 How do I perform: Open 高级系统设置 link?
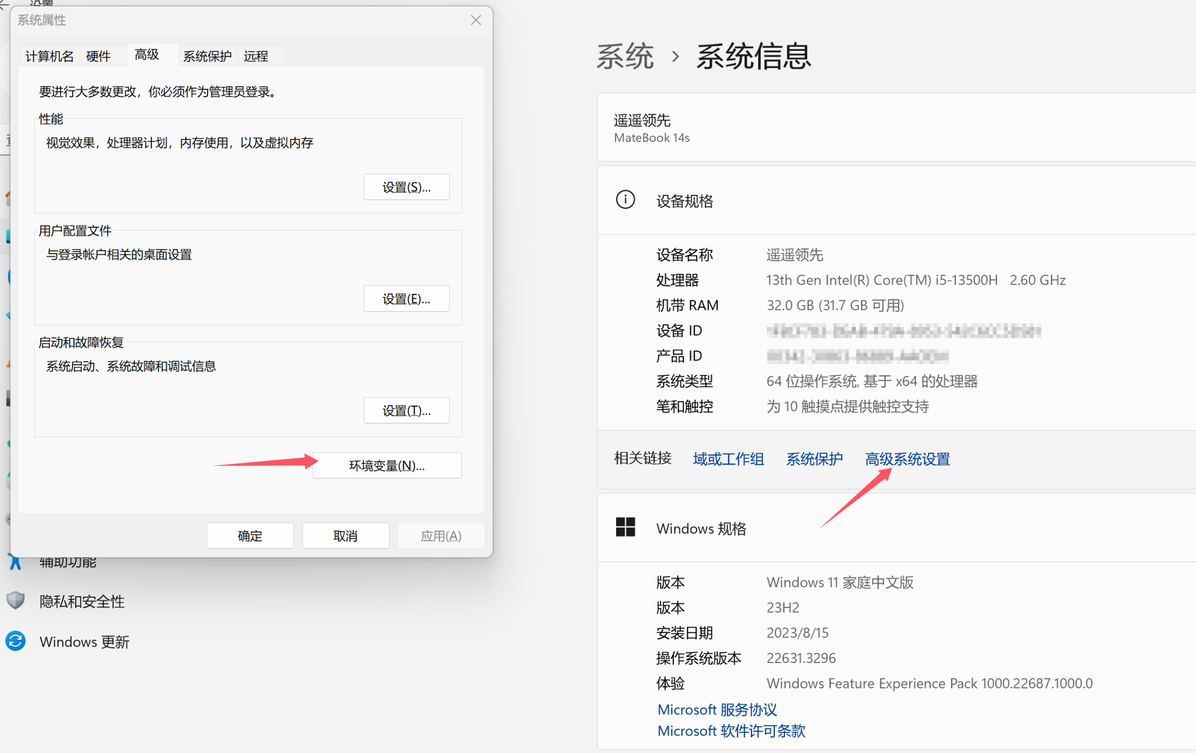click(907, 459)
